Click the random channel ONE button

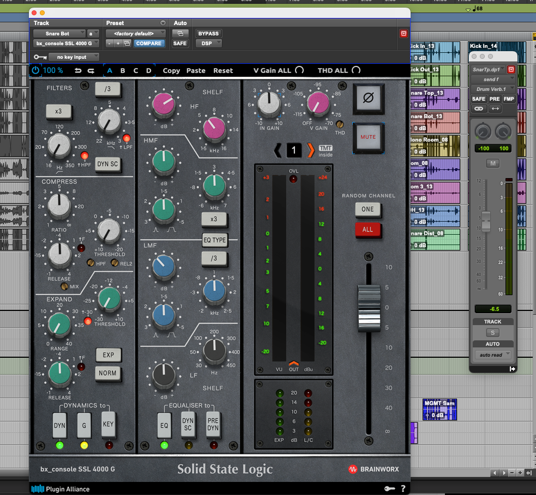click(368, 209)
